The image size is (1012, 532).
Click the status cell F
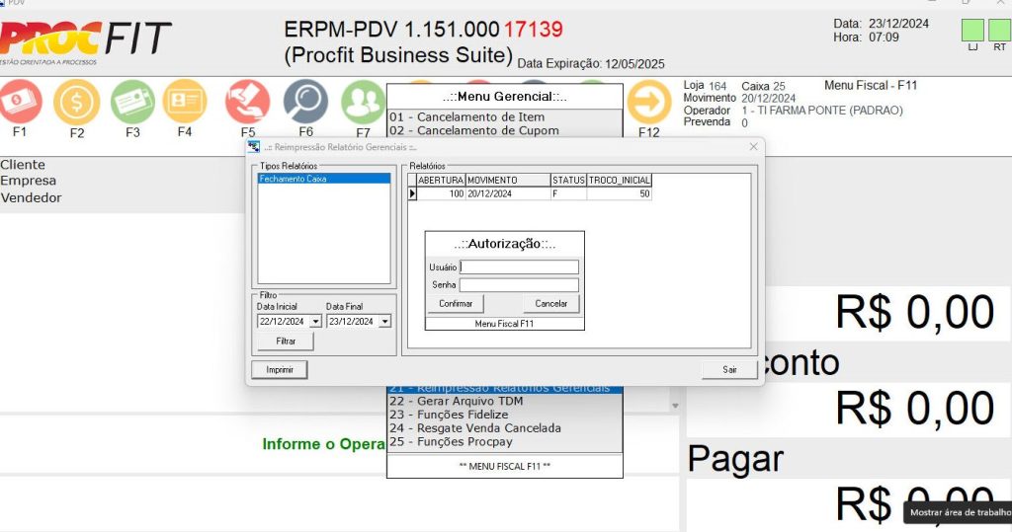point(568,194)
